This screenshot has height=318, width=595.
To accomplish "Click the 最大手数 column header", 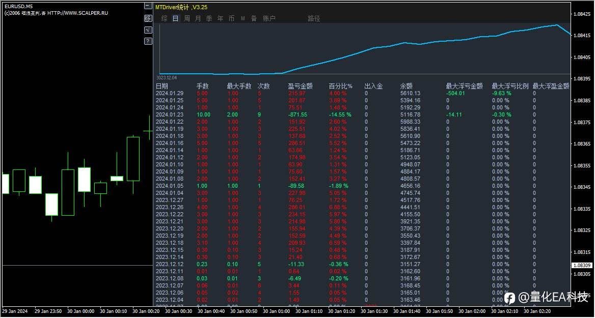I will coord(239,86).
